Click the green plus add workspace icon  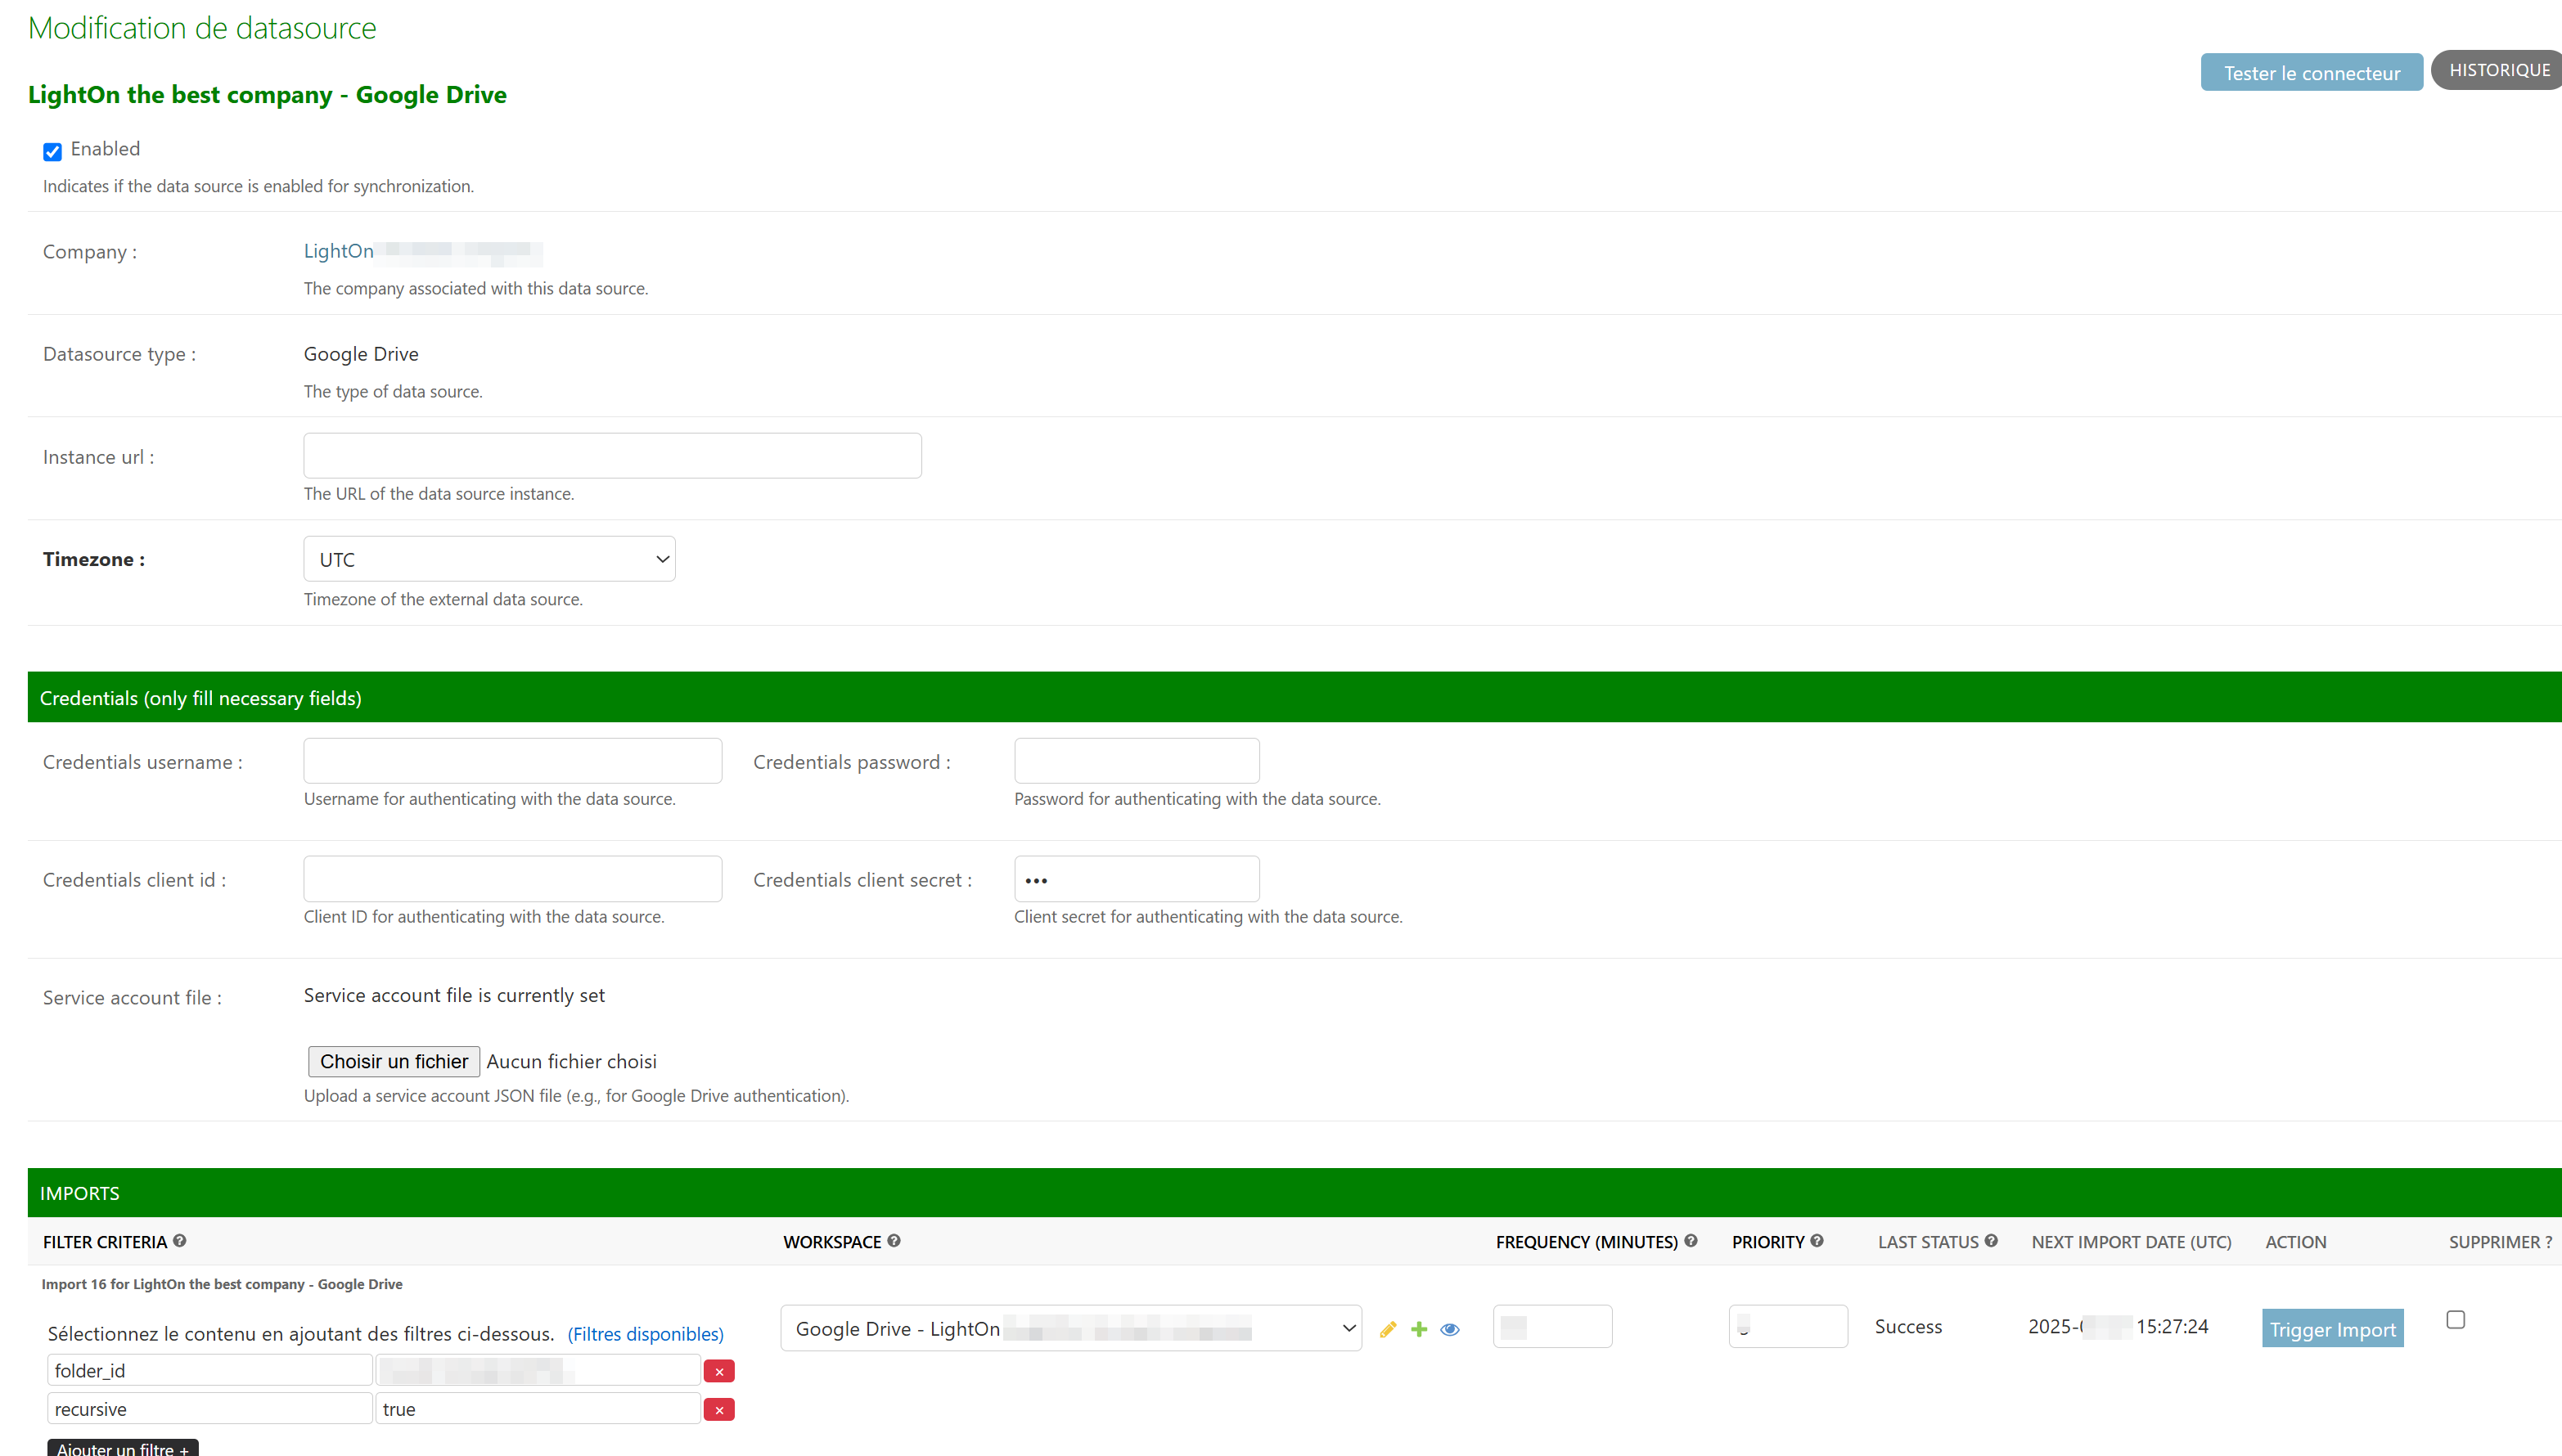click(1419, 1329)
